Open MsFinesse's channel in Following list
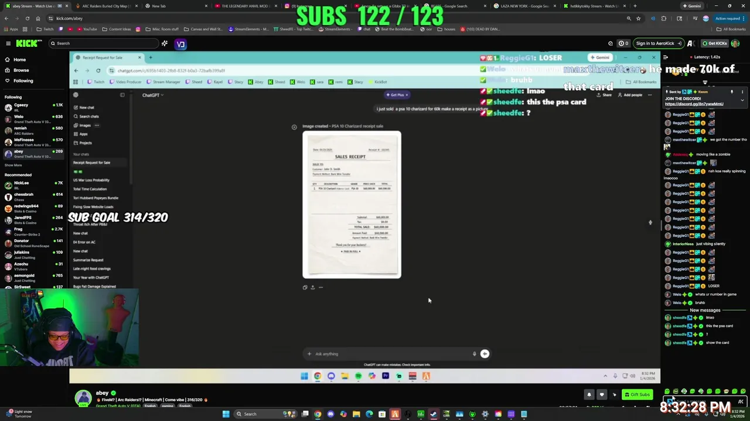 pyautogui.click(x=33, y=142)
